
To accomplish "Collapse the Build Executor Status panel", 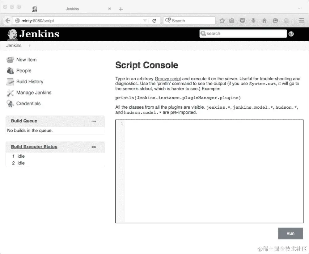I will click(94, 147).
